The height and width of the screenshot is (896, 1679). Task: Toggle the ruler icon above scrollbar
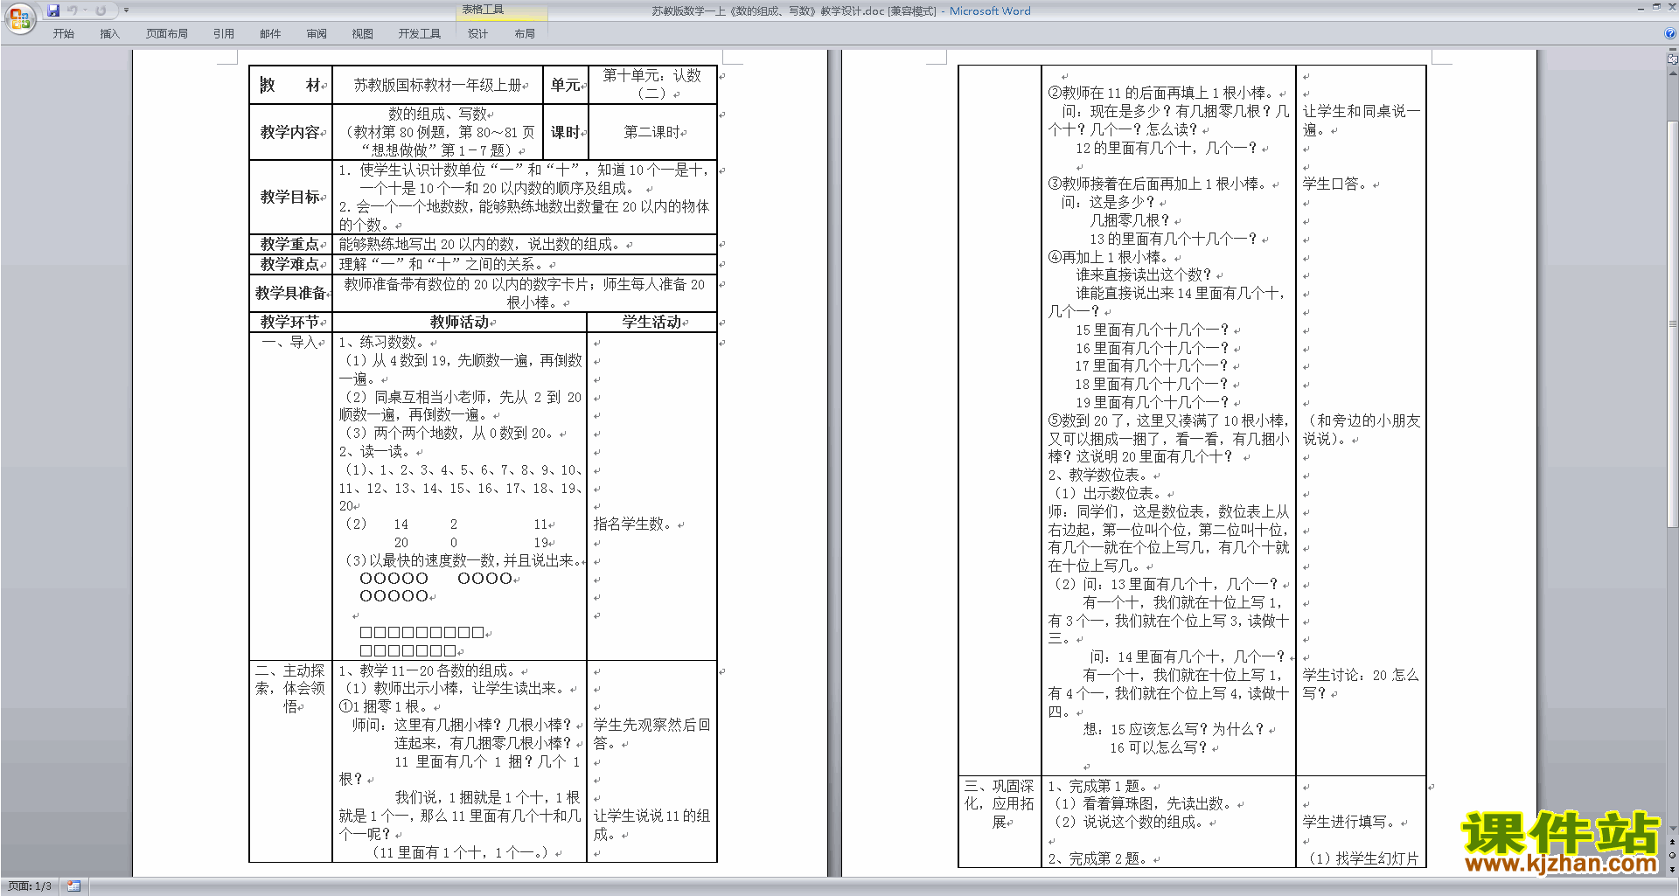tap(1673, 59)
